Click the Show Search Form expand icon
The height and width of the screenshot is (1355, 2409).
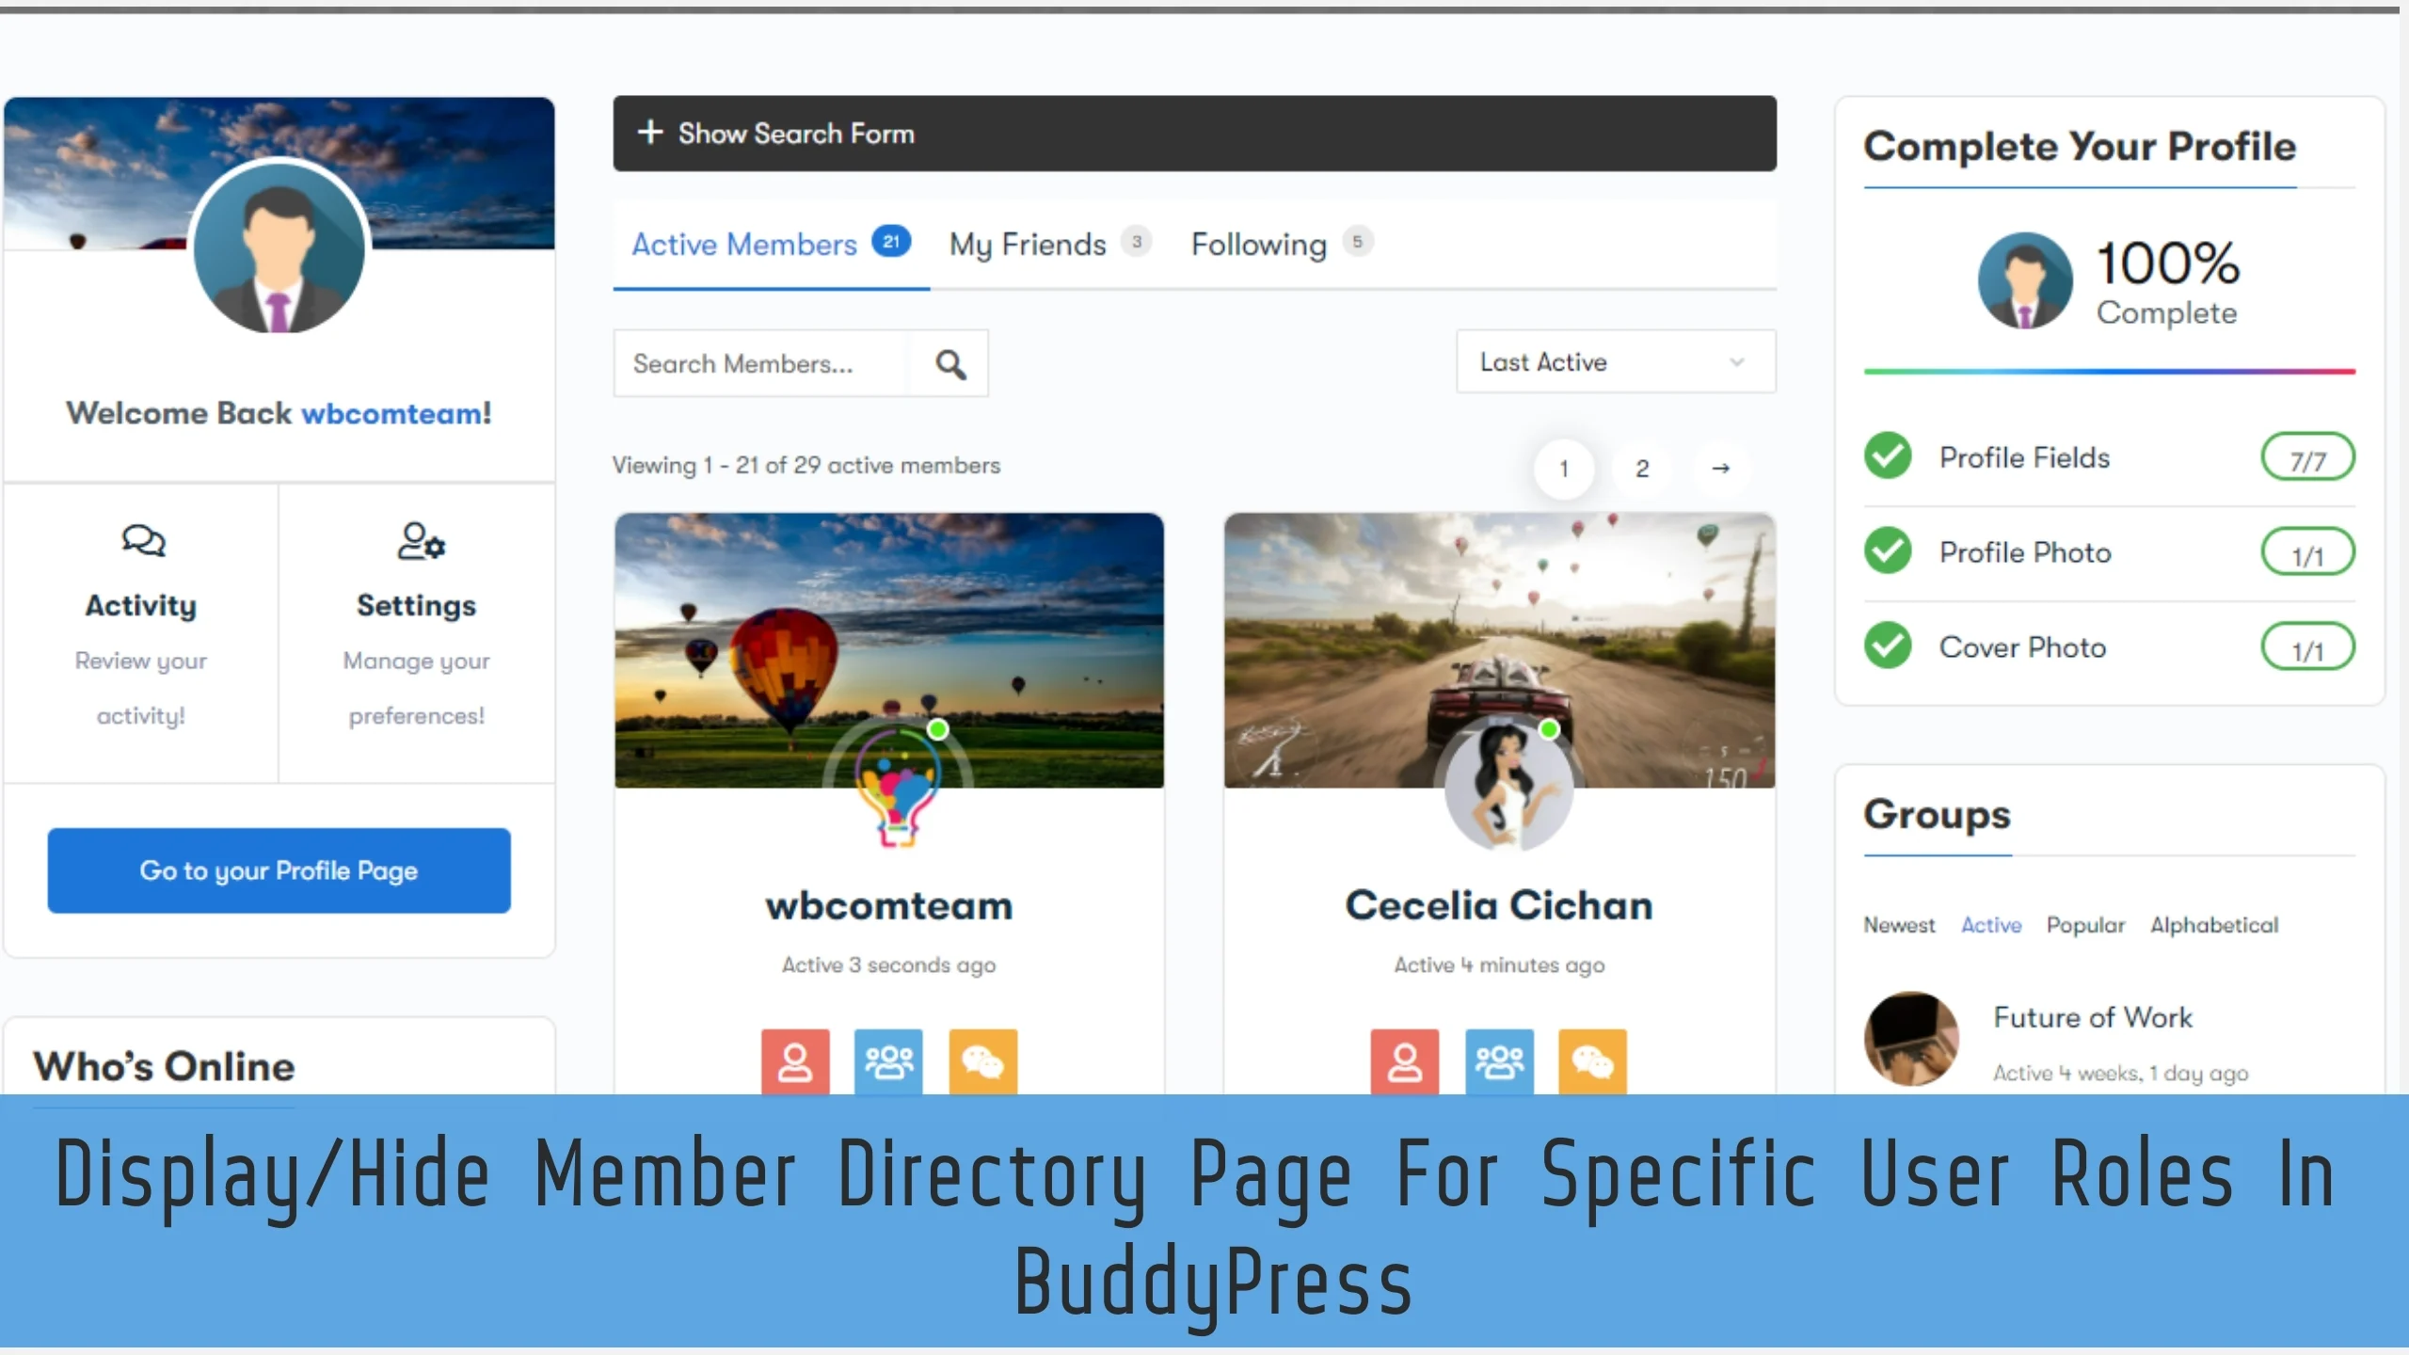coord(652,133)
